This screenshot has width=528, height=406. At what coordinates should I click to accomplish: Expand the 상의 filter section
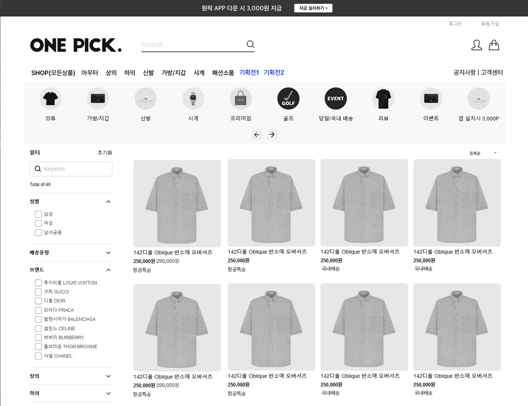108,376
